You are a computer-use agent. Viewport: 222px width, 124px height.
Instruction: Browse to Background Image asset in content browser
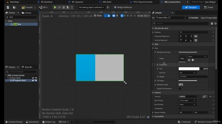pyautogui.click(x=193, y=60)
